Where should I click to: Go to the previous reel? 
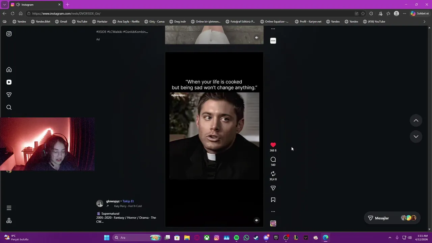tap(416, 120)
